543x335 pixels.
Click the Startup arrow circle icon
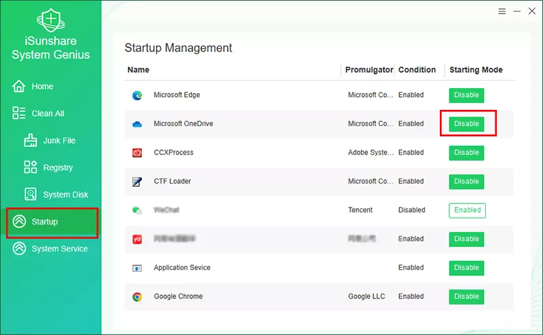19,221
